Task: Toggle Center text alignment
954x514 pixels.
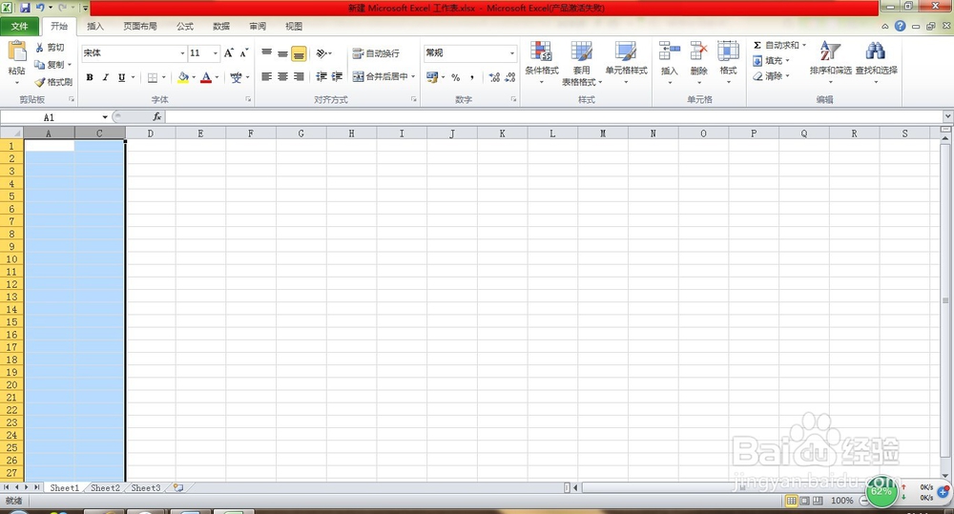Action: [282, 76]
